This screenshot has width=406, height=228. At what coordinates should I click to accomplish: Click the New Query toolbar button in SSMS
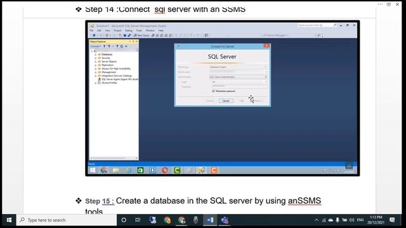[141, 35]
